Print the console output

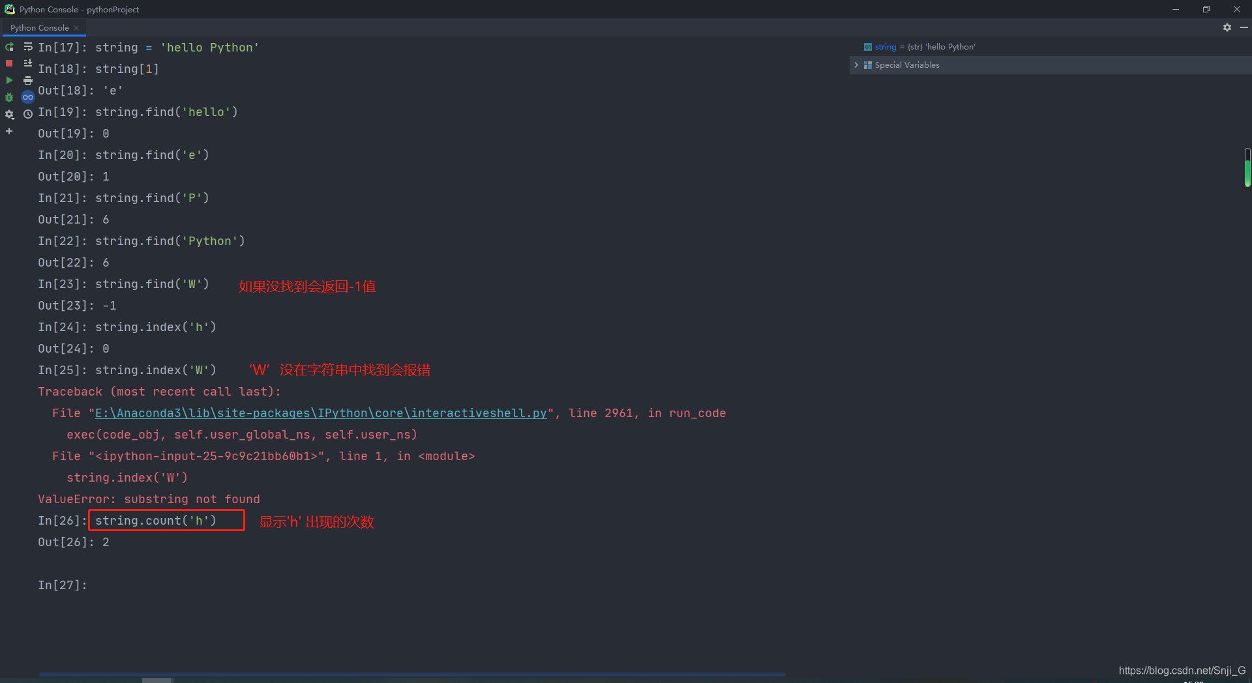(28, 80)
